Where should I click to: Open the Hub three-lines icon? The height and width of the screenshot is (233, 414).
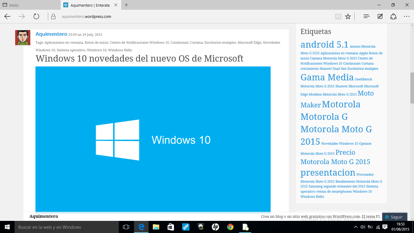366,16
